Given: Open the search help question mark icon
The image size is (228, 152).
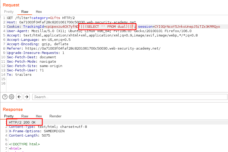Looking at the screenshot, I should coord(5,97).
